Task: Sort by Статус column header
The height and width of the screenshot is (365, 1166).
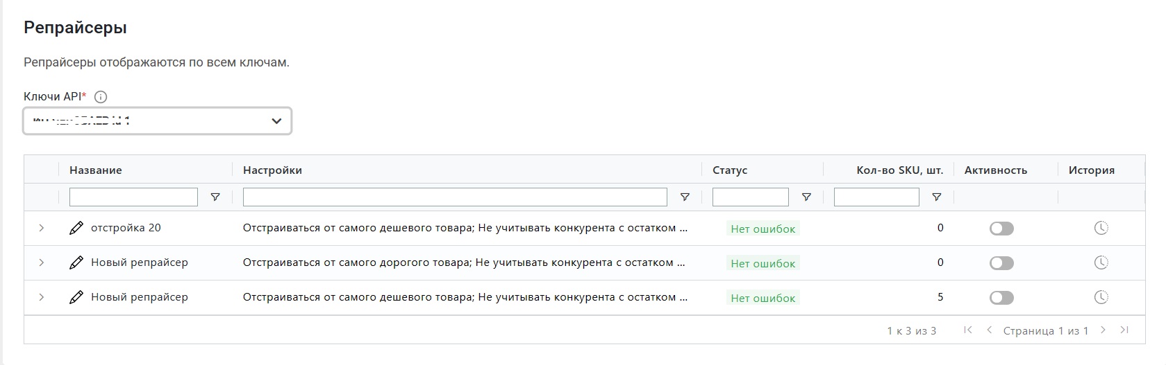Action: pos(730,170)
